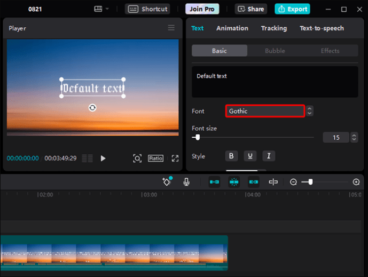
Task: Zoom in the timeline
Action: click(356, 182)
